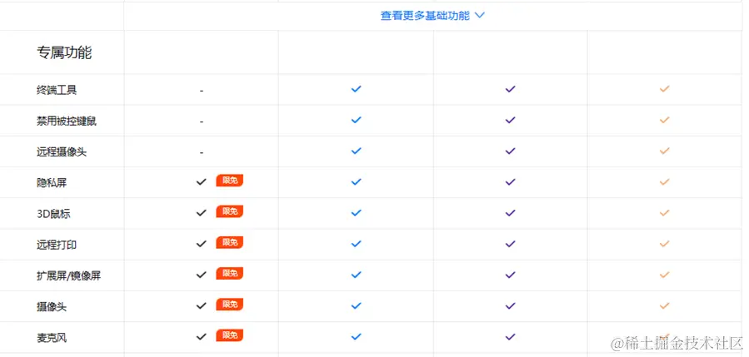Click purple checkmark in 远程打印 row

tap(510, 243)
